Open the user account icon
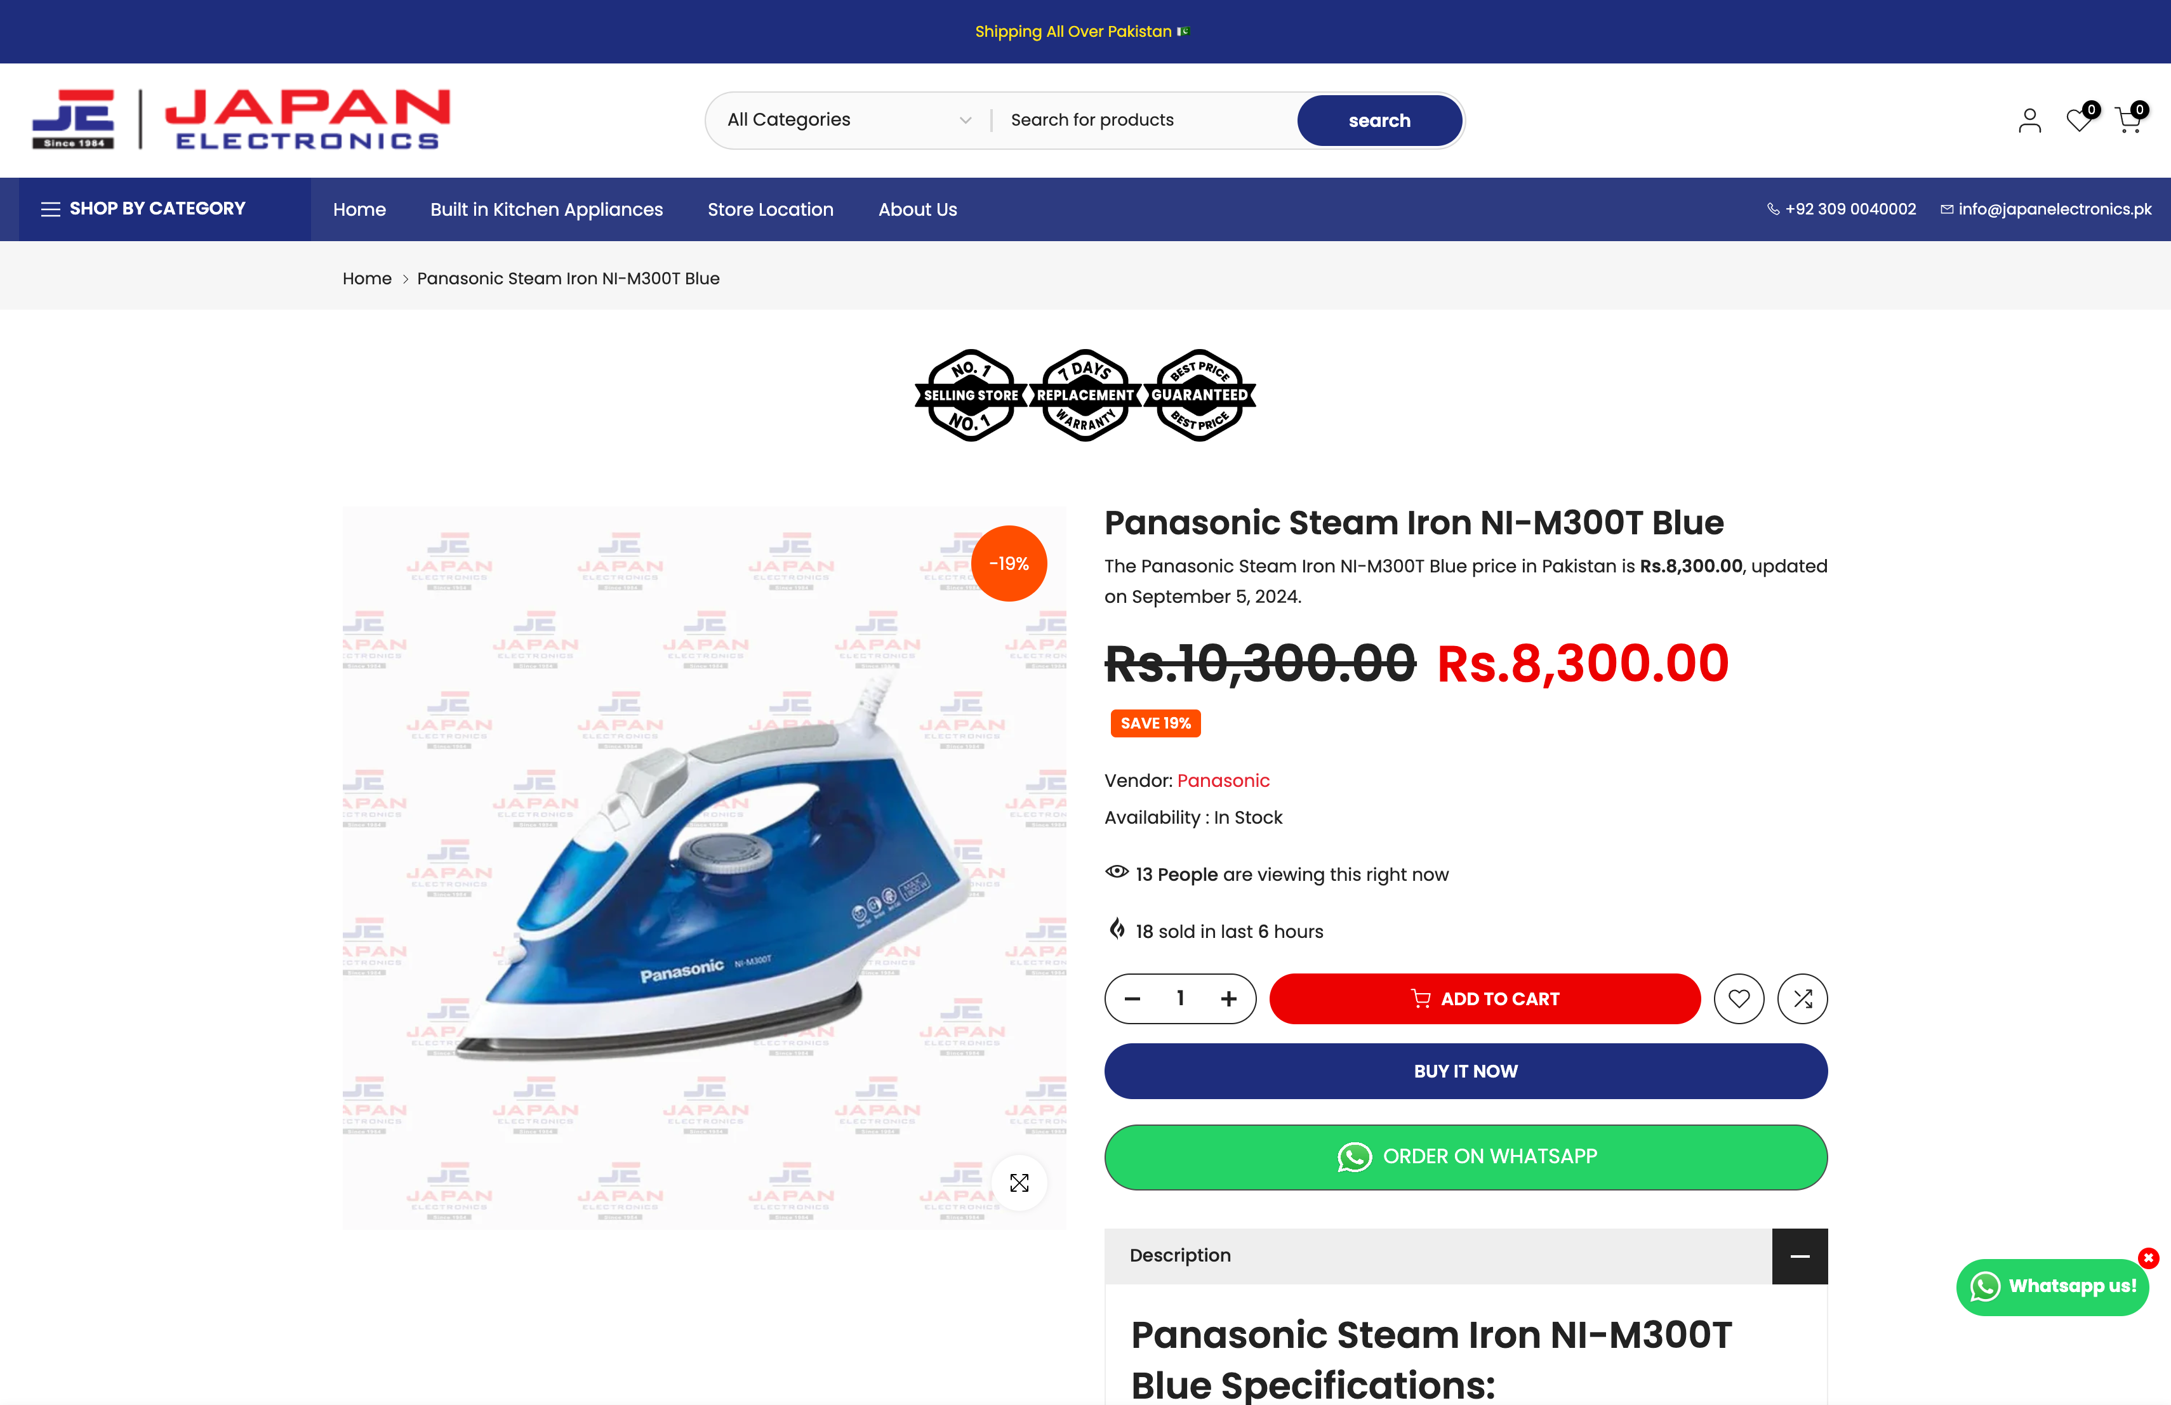 click(x=2029, y=121)
